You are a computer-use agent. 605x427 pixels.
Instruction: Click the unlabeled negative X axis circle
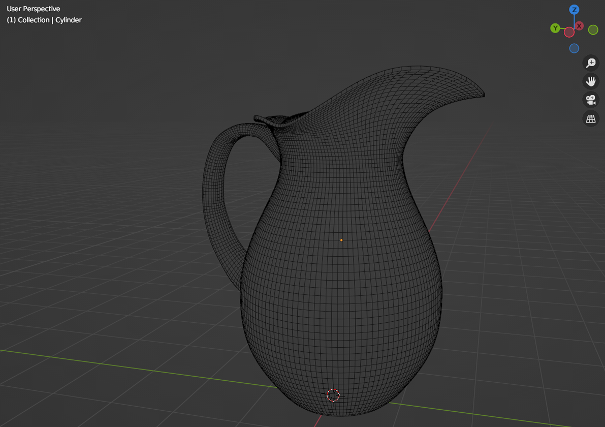pyautogui.click(x=569, y=33)
